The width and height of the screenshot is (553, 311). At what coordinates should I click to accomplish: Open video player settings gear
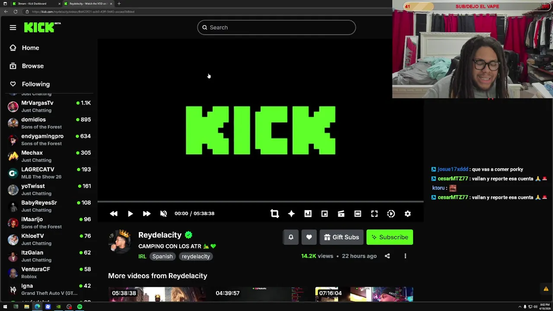tap(407, 213)
